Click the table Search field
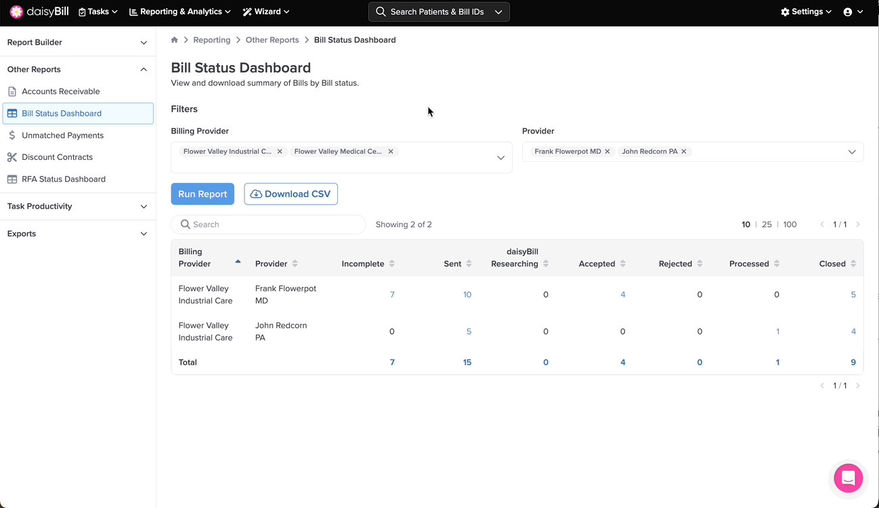 coord(274,224)
